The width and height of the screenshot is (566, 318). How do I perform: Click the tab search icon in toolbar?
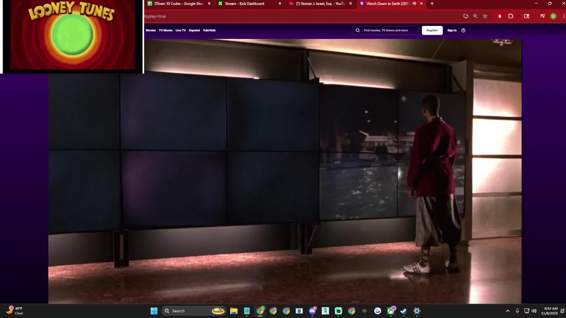[527, 16]
